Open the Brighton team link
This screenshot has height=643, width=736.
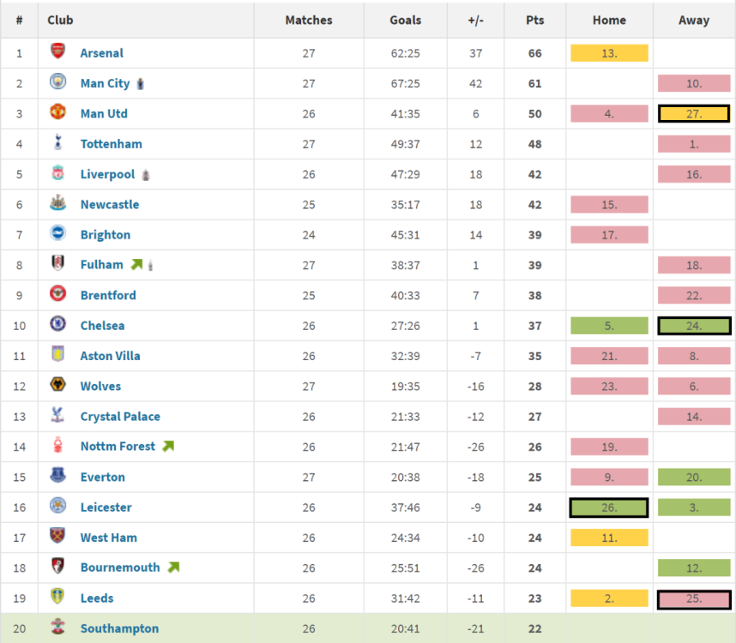point(106,235)
